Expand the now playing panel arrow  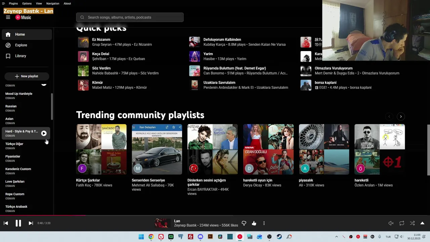[x=422, y=223]
